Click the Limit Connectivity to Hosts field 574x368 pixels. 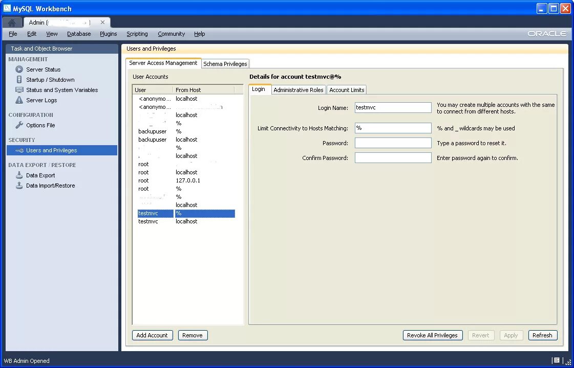coord(393,128)
